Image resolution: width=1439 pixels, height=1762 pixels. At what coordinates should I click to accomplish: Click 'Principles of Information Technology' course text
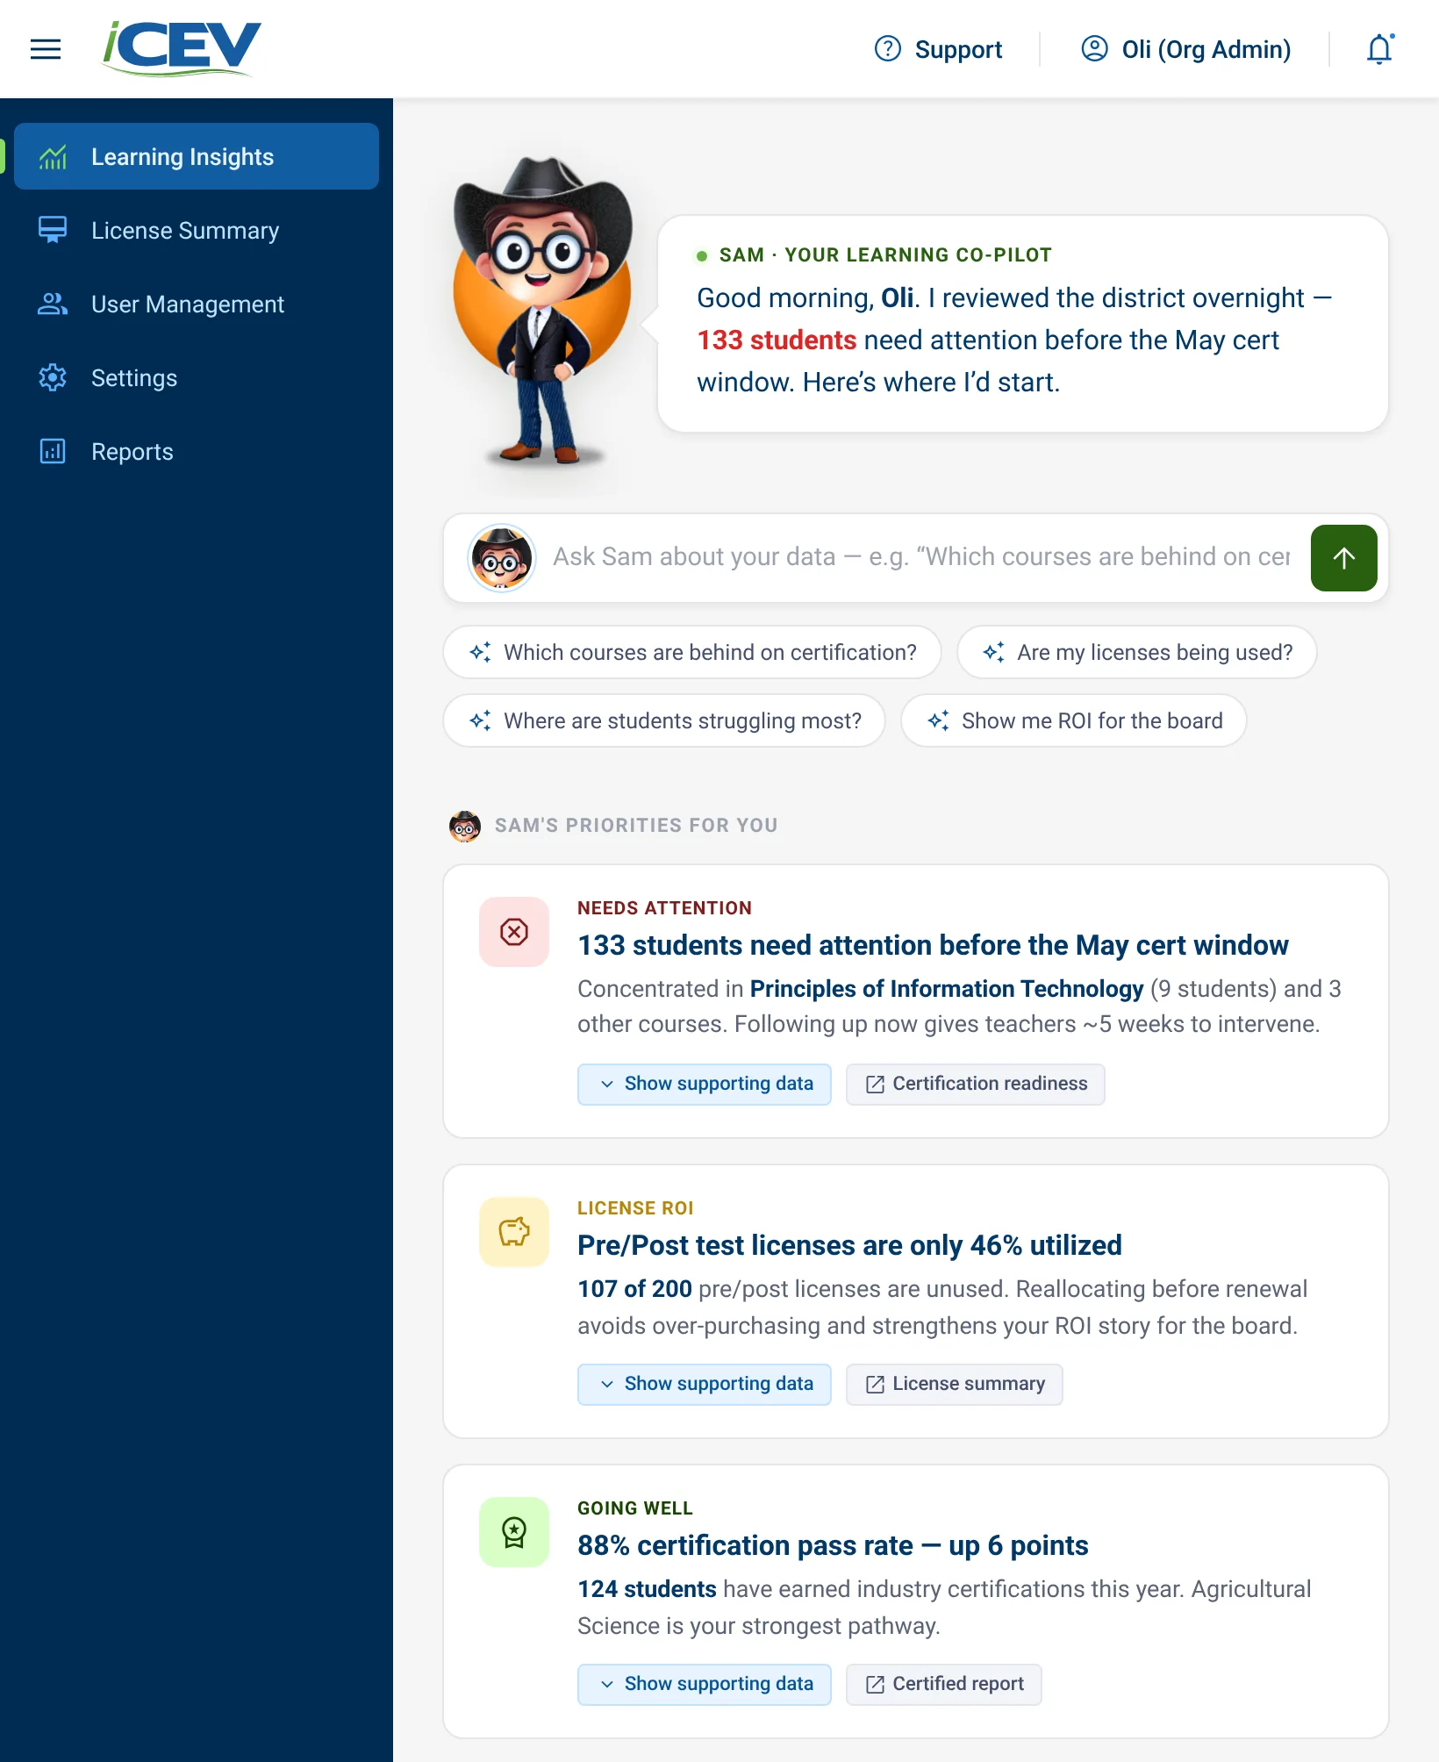947,989
